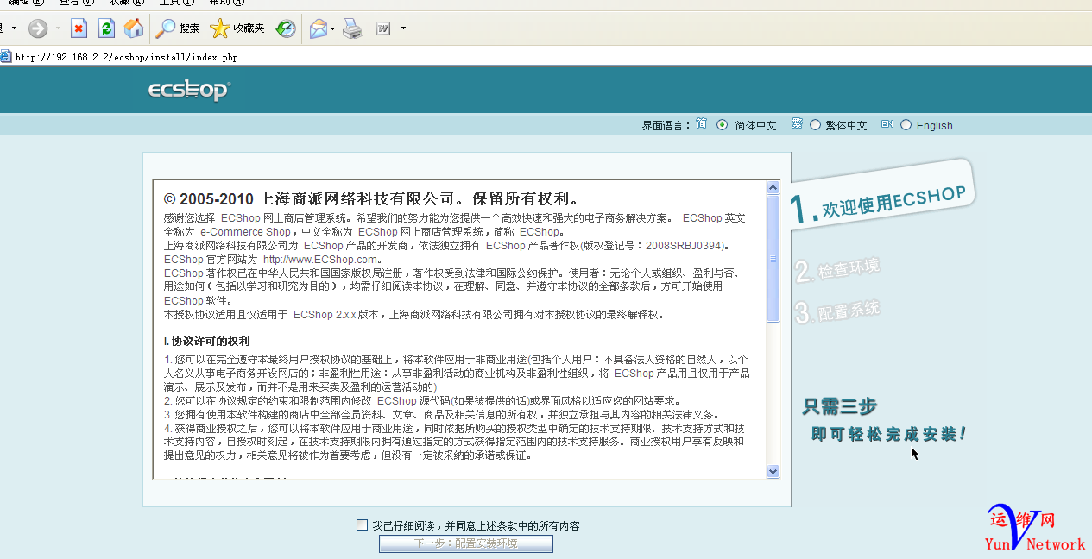This screenshot has height=559, width=1092.
Task: Click the Traditional Chinese language flag icon
Action: 797,124
